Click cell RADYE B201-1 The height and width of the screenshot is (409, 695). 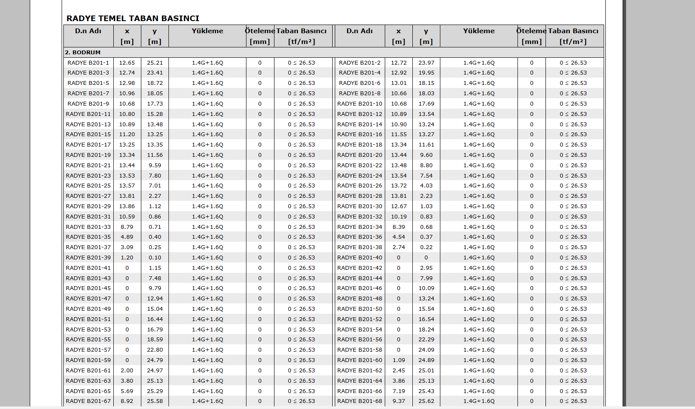88,62
